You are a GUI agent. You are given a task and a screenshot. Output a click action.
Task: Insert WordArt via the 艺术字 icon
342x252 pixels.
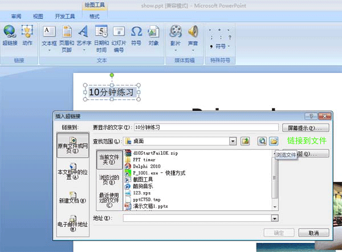tap(84, 36)
